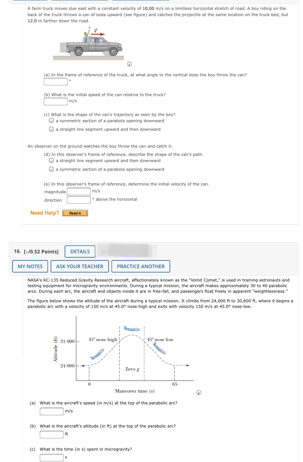
Task: Click the microgravity time answer box for 16(c)
Action: coord(51,457)
